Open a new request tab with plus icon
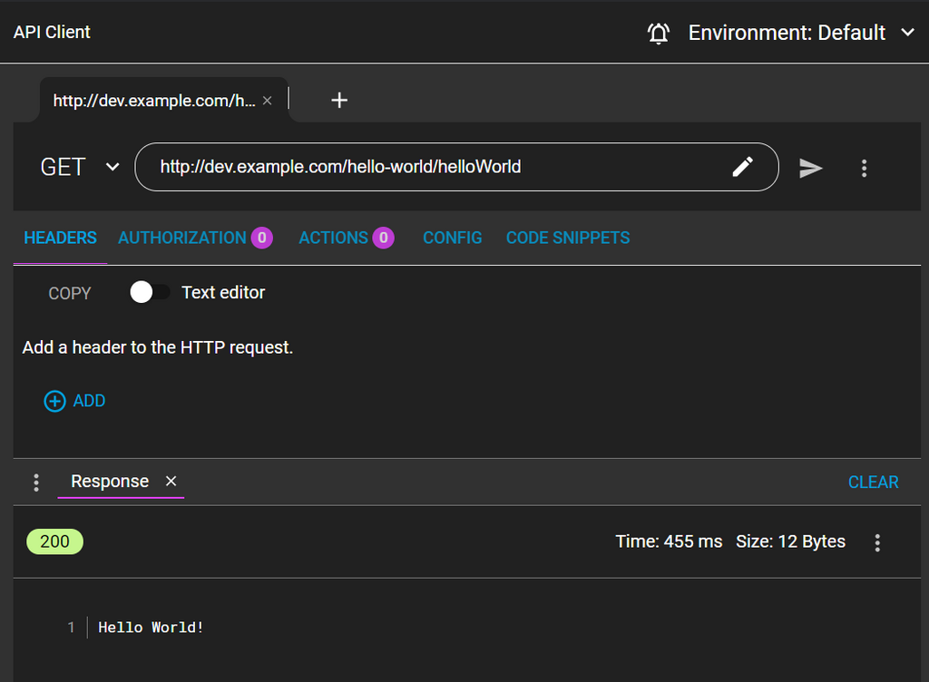929x682 pixels. point(338,100)
